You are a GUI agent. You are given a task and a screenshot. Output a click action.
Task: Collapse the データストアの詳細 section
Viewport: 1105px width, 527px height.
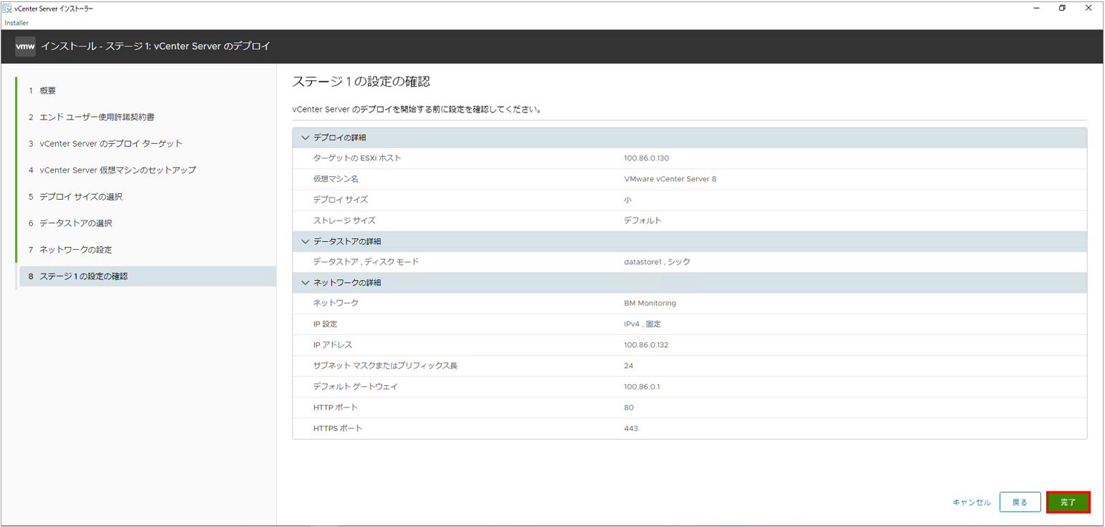coord(305,241)
